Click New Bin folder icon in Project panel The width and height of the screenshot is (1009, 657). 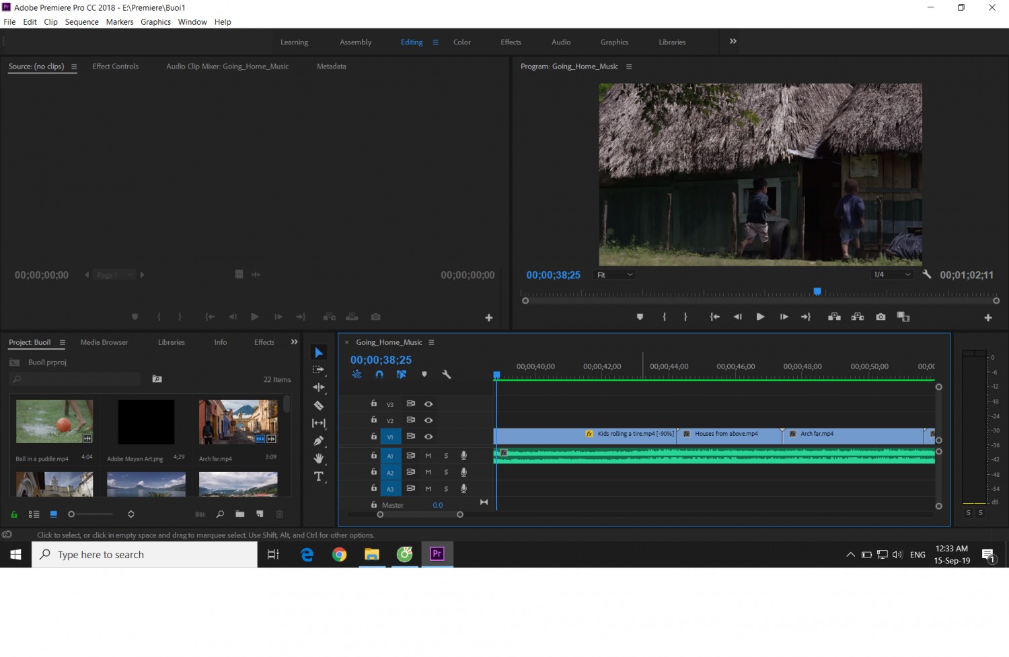click(240, 514)
